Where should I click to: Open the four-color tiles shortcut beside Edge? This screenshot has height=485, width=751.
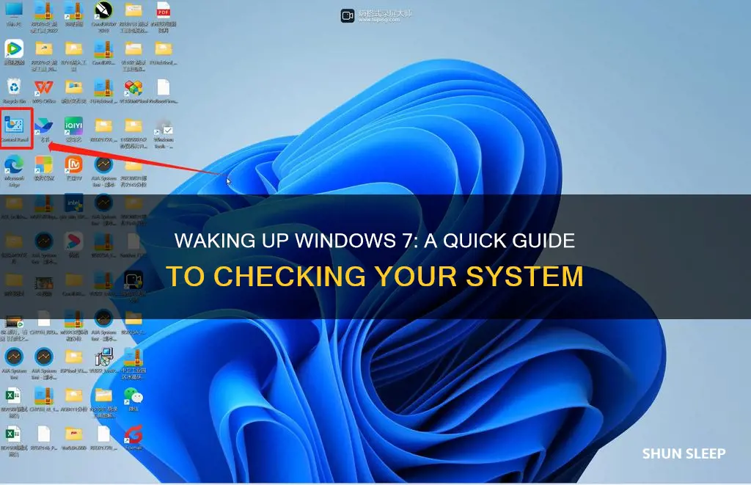[x=43, y=168]
